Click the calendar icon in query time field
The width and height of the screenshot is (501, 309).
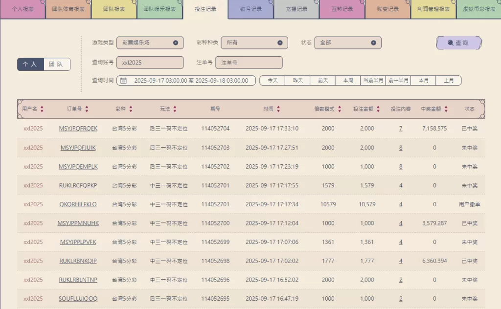[x=124, y=81]
